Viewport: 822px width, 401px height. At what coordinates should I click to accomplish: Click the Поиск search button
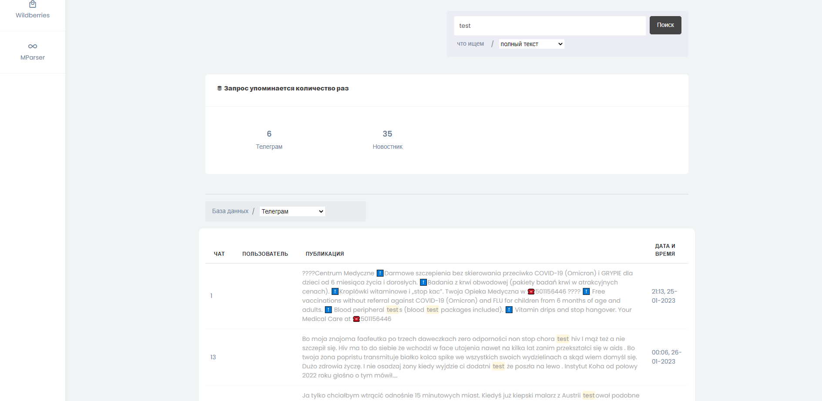[x=665, y=25]
